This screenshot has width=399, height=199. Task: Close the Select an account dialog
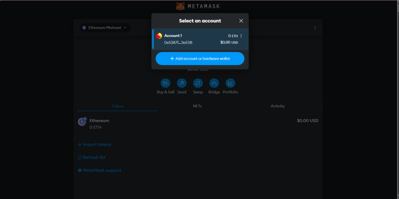click(x=241, y=21)
